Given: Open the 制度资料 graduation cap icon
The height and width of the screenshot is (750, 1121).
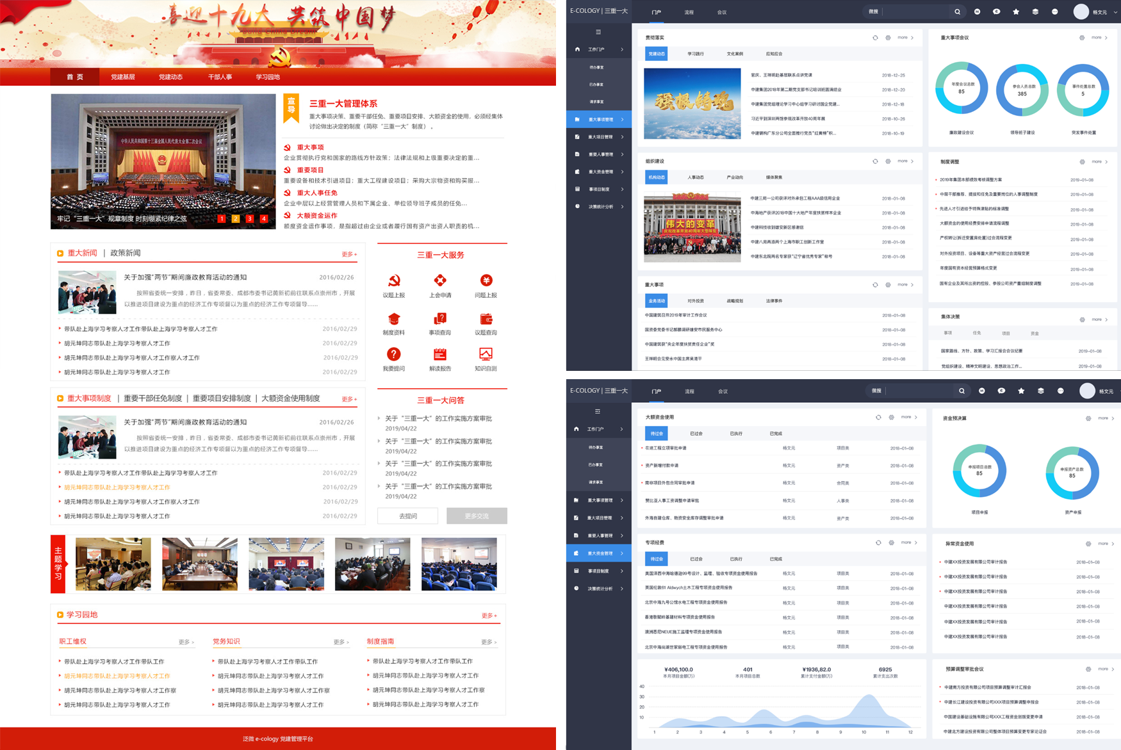Looking at the screenshot, I should (x=394, y=319).
